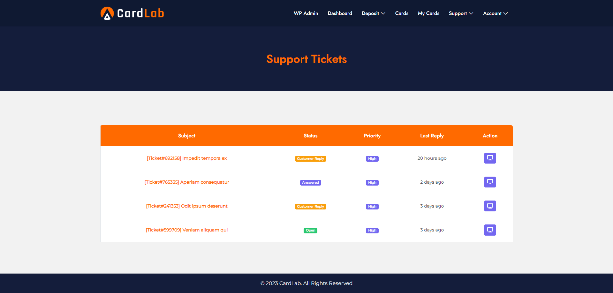
Task: Click the monitor action icon for Ticket#765335
Action: [x=490, y=182]
